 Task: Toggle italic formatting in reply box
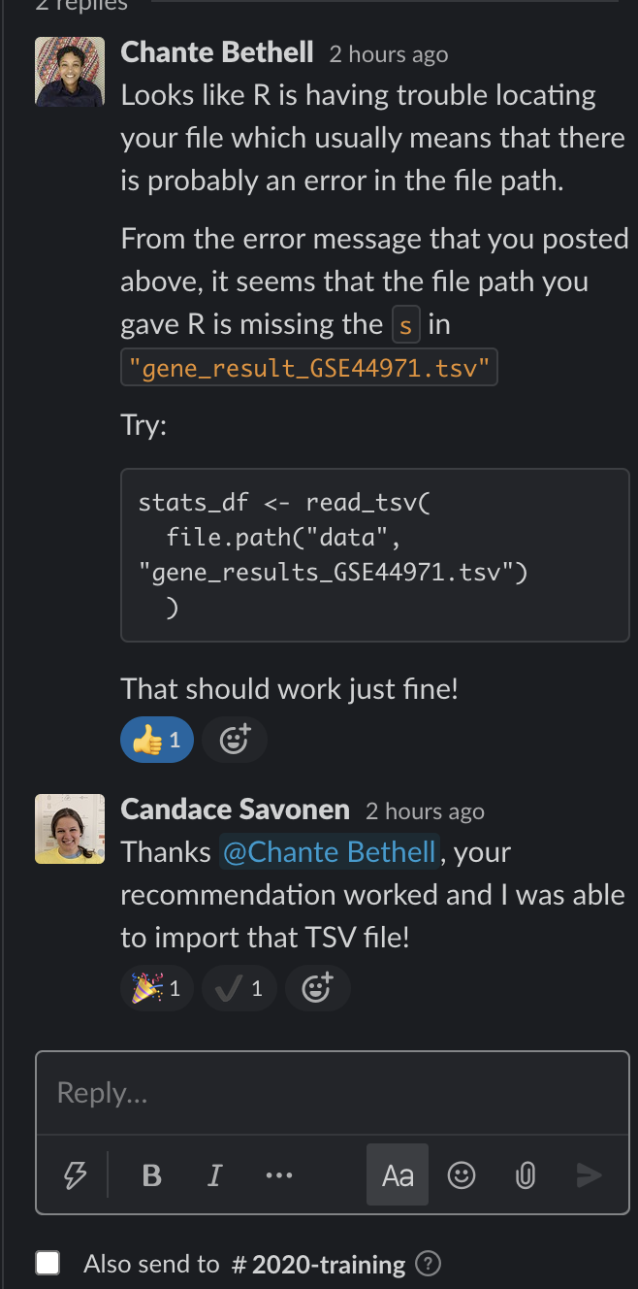pyautogui.click(x=214, y=1175)
